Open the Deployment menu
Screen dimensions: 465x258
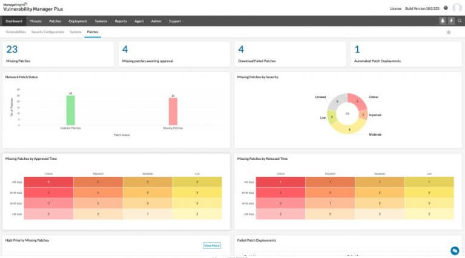(77, 21)
